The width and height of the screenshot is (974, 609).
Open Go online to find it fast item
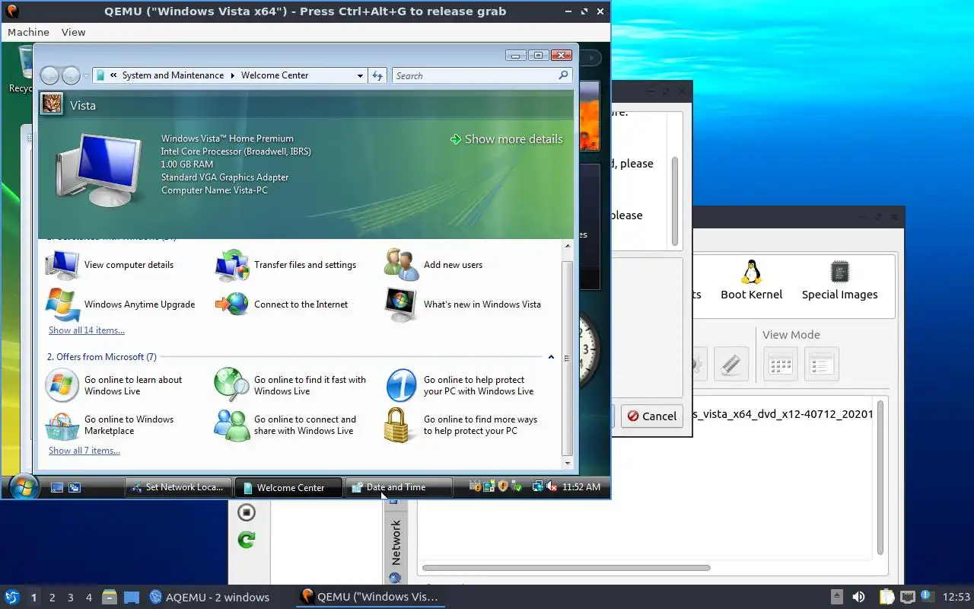[x=291, y=385]
